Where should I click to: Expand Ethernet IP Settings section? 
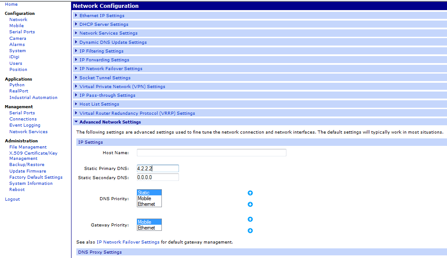102,16
